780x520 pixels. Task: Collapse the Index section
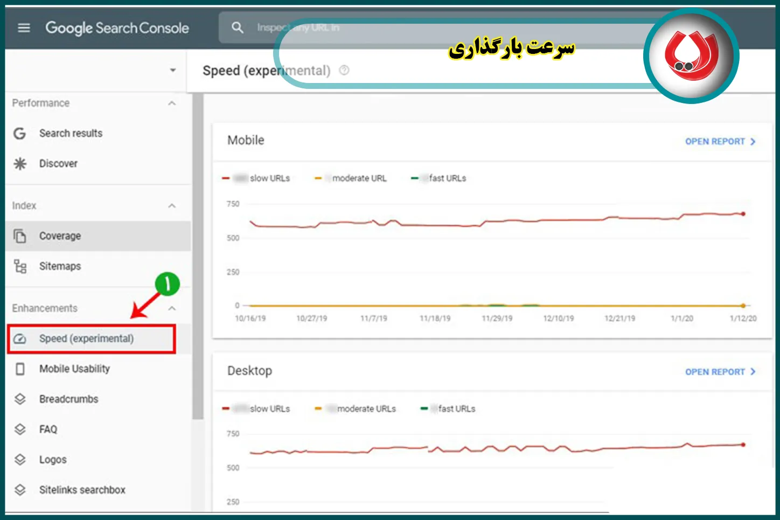(172, 206)
